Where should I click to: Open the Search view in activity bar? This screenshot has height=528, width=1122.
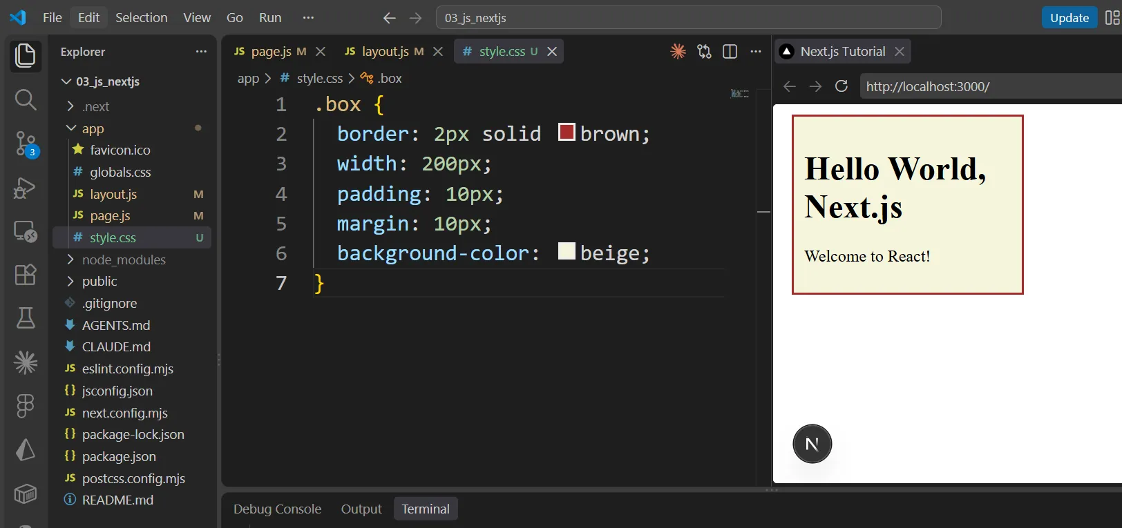[x=26, y=100]
